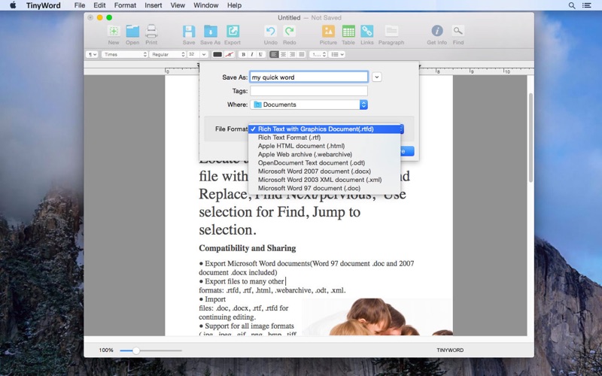602x376 pixels.
Task: Insert a picture with the Picture icon
Action: 328,32
